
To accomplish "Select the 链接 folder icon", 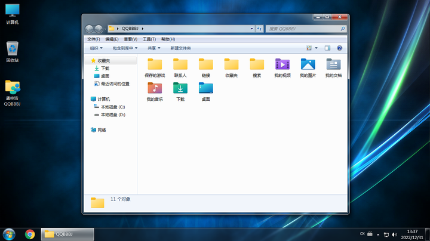I will (205, 64).
